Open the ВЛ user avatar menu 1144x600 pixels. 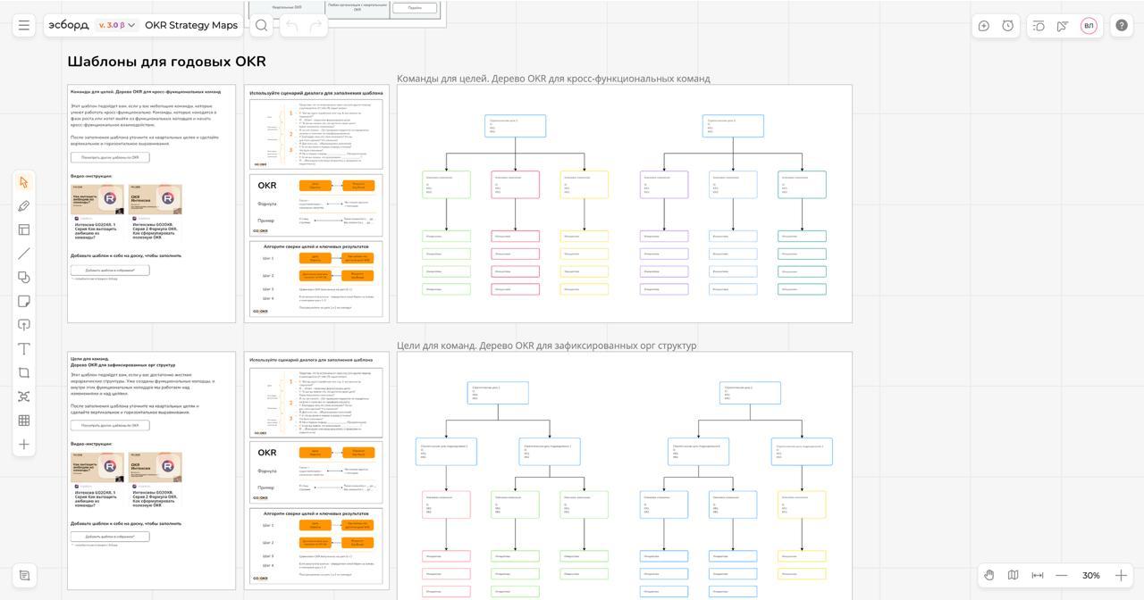click(x=1089, y=26)
